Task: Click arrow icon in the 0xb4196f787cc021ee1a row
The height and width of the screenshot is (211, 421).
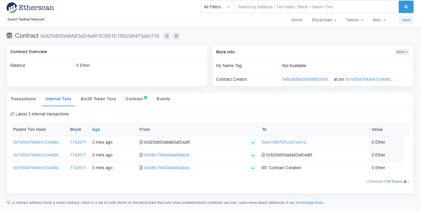Action: click(x=253, y=142)
